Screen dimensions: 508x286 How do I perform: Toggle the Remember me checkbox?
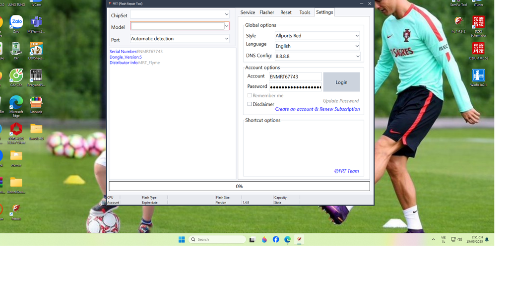click(x=250, y=95)
